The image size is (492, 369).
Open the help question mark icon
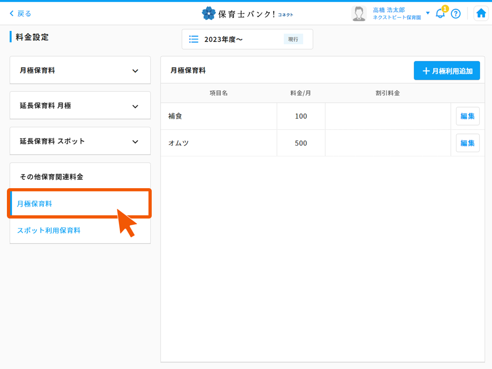tap(456, 14)
